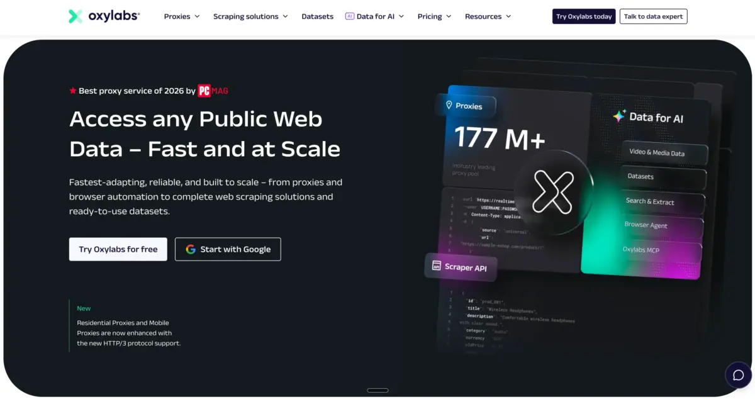Click the slide indicator pill at bottom
The height and width of the screenshot is (399, 755).
tap(377, 390)
